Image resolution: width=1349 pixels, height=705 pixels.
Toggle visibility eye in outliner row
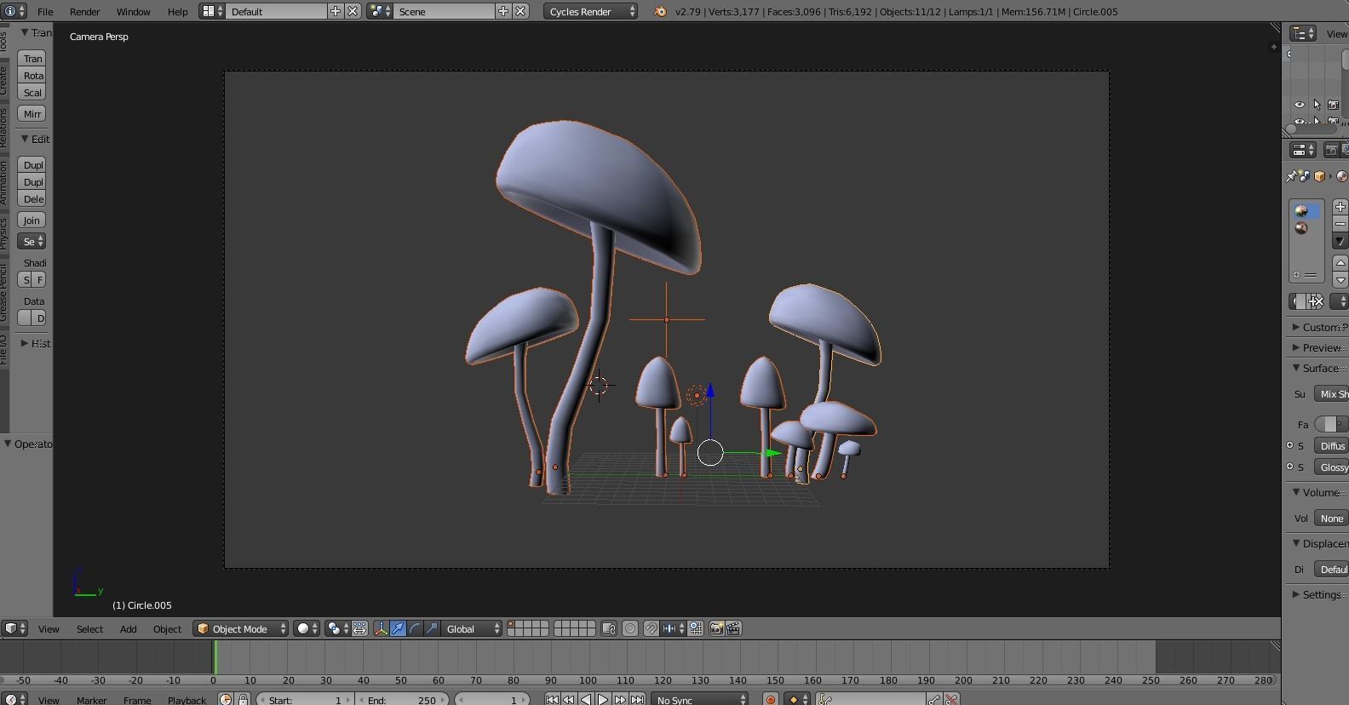1300,105
